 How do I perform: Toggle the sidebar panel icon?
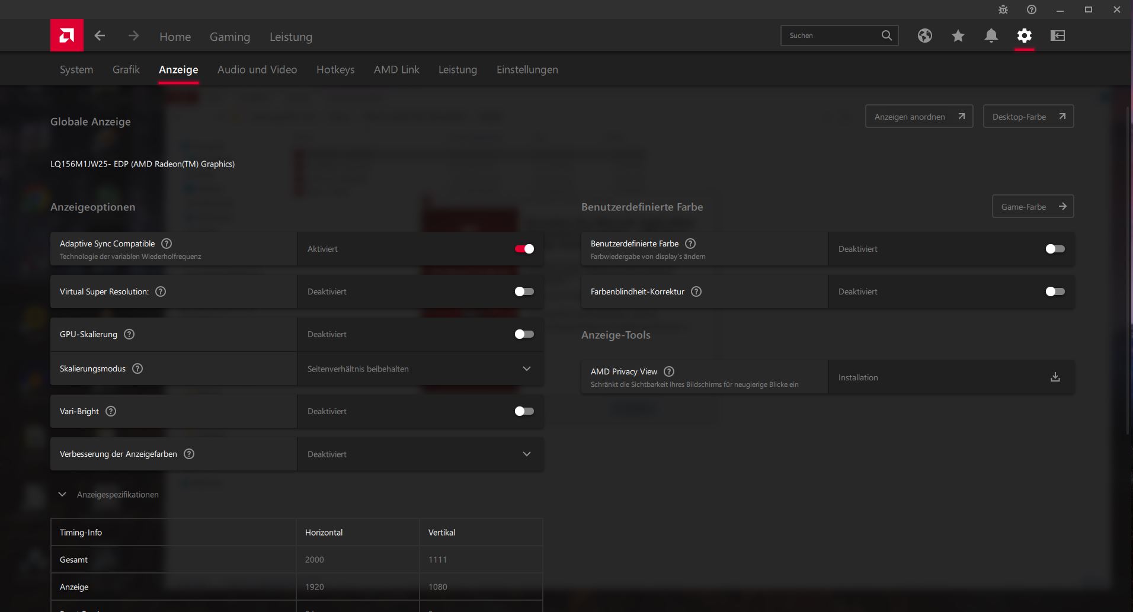click(1058, 36)
